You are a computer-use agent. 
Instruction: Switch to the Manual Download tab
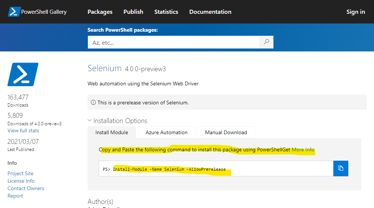pyautogui.click(x=226, y=132)
